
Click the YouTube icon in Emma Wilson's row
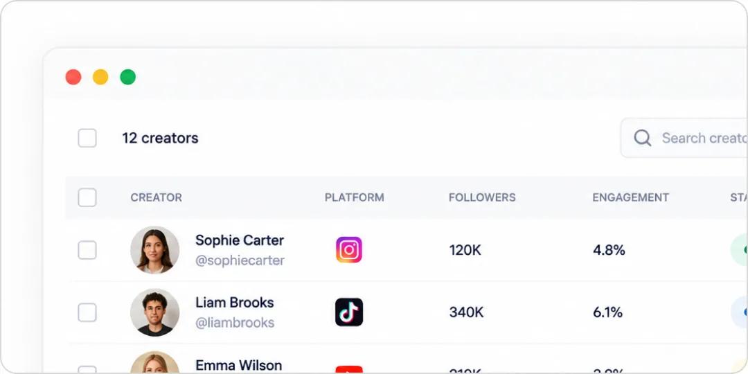(348, 370)
